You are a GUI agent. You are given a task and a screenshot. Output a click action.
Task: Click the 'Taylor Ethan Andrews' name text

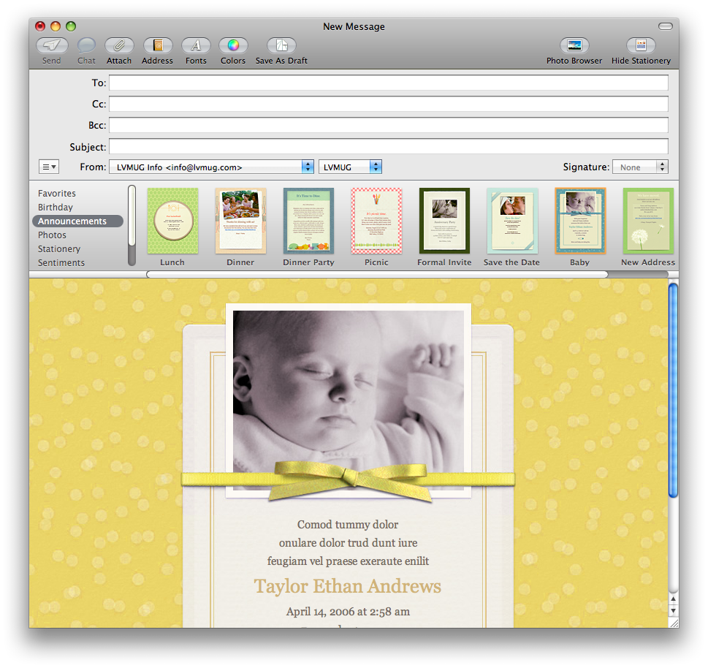click(348, 586)
